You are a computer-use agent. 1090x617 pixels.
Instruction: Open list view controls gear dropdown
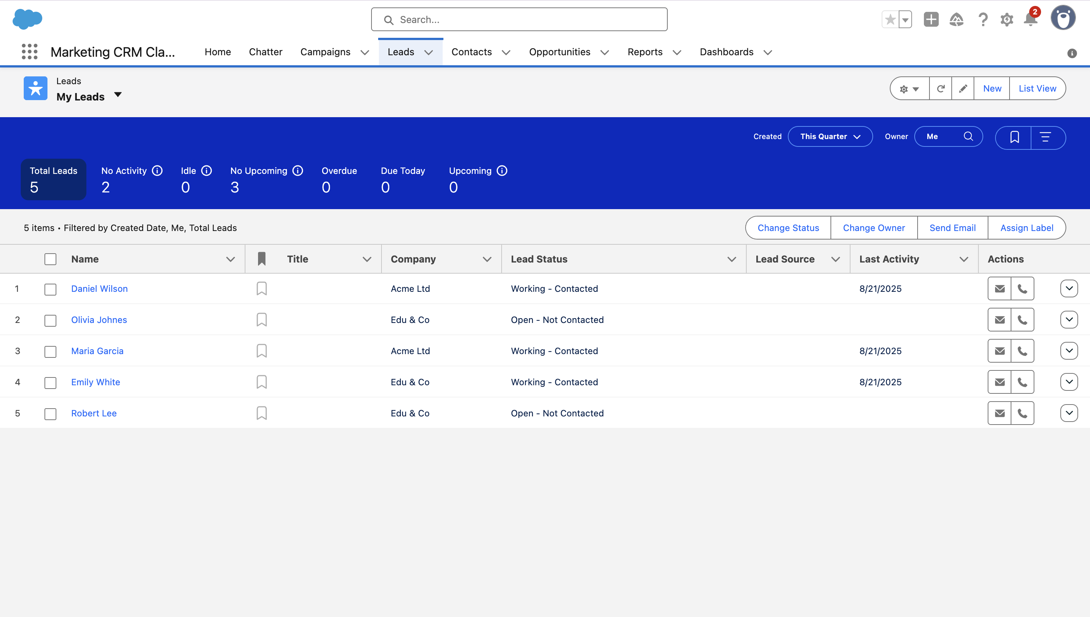coord(909,89)
